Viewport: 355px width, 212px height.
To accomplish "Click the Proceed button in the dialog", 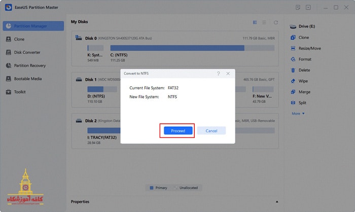I will pos(178,131).
